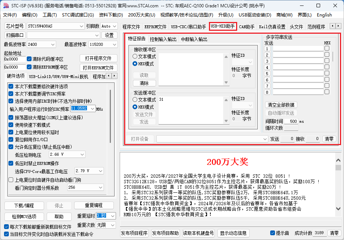Click multi-string send button number 5
The image size is (344, 240).
[267, 74]
